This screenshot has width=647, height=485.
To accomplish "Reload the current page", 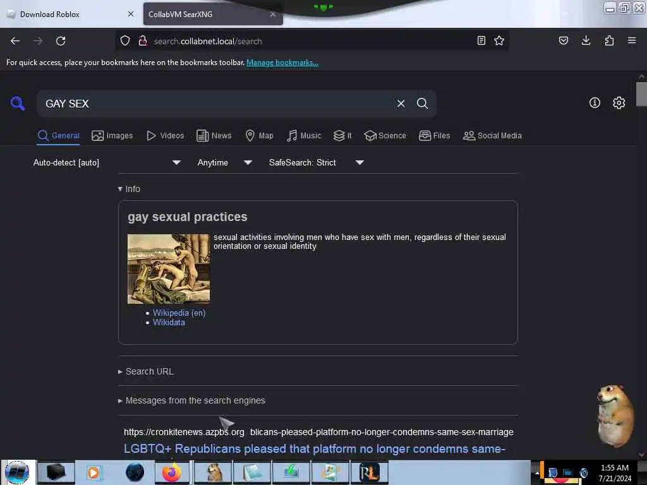I will pyautogui.click(x=61, y=41).
